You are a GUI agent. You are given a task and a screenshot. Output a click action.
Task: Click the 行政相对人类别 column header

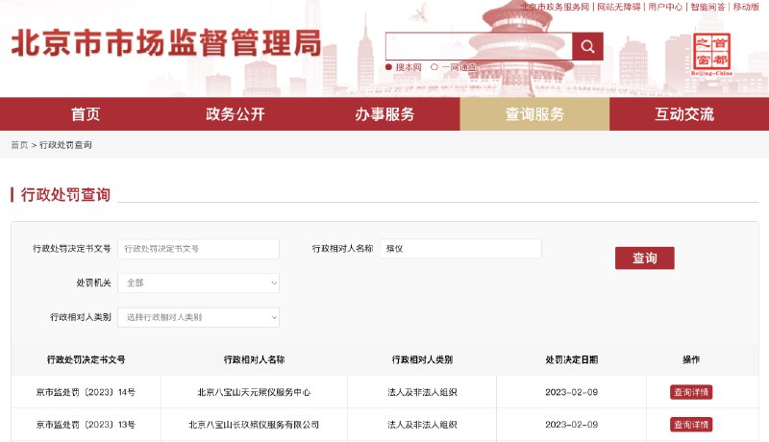pos(422,359)
